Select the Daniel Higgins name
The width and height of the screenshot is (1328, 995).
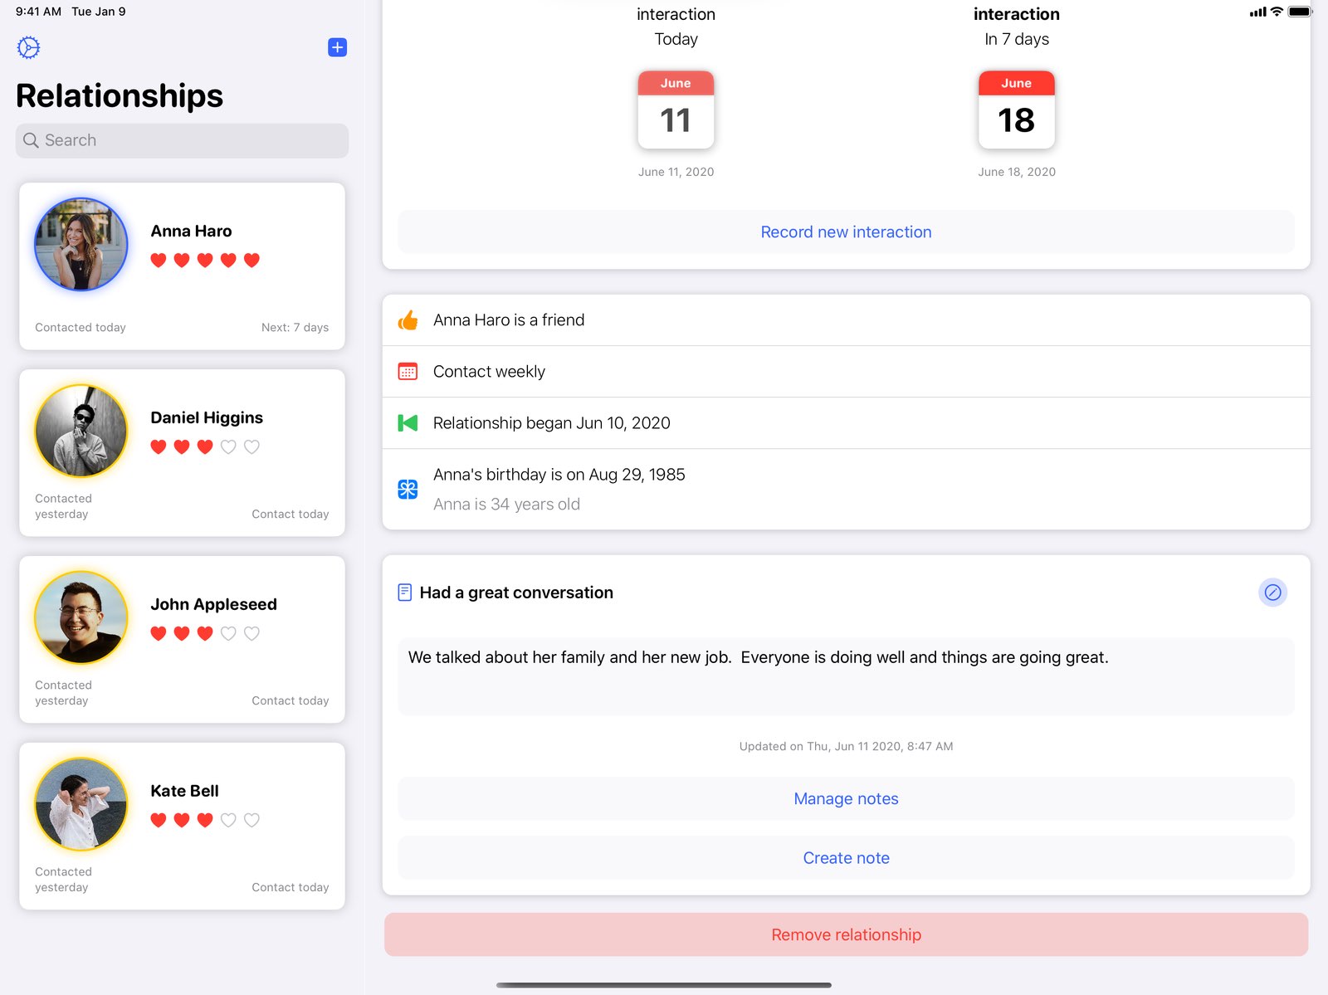pos(207,417)
